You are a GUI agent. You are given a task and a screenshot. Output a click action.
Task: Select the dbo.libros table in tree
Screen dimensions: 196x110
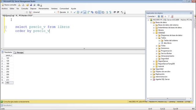pyautogui.click(x=168, y=43)
